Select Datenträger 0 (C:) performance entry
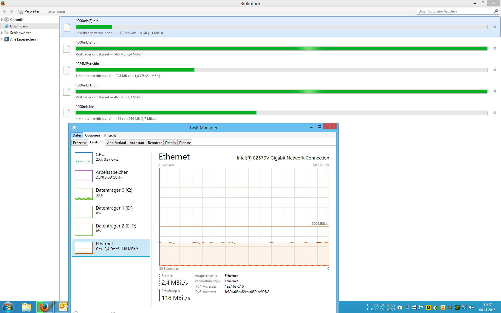The width and height of the screenshot is (501, 313). (111, 194)
